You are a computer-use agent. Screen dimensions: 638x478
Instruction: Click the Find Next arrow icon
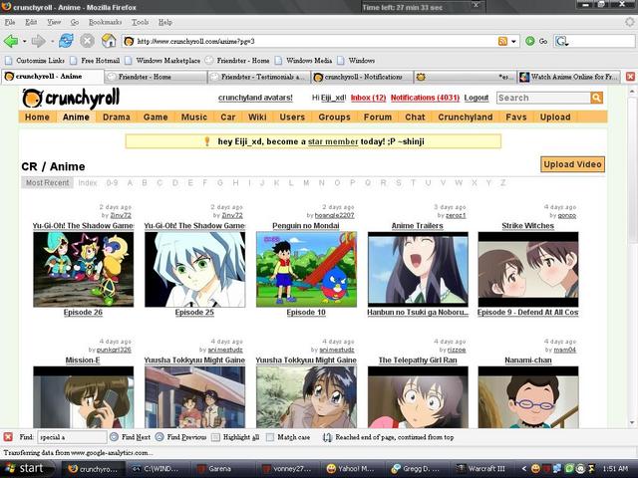[x=115, y=437]
